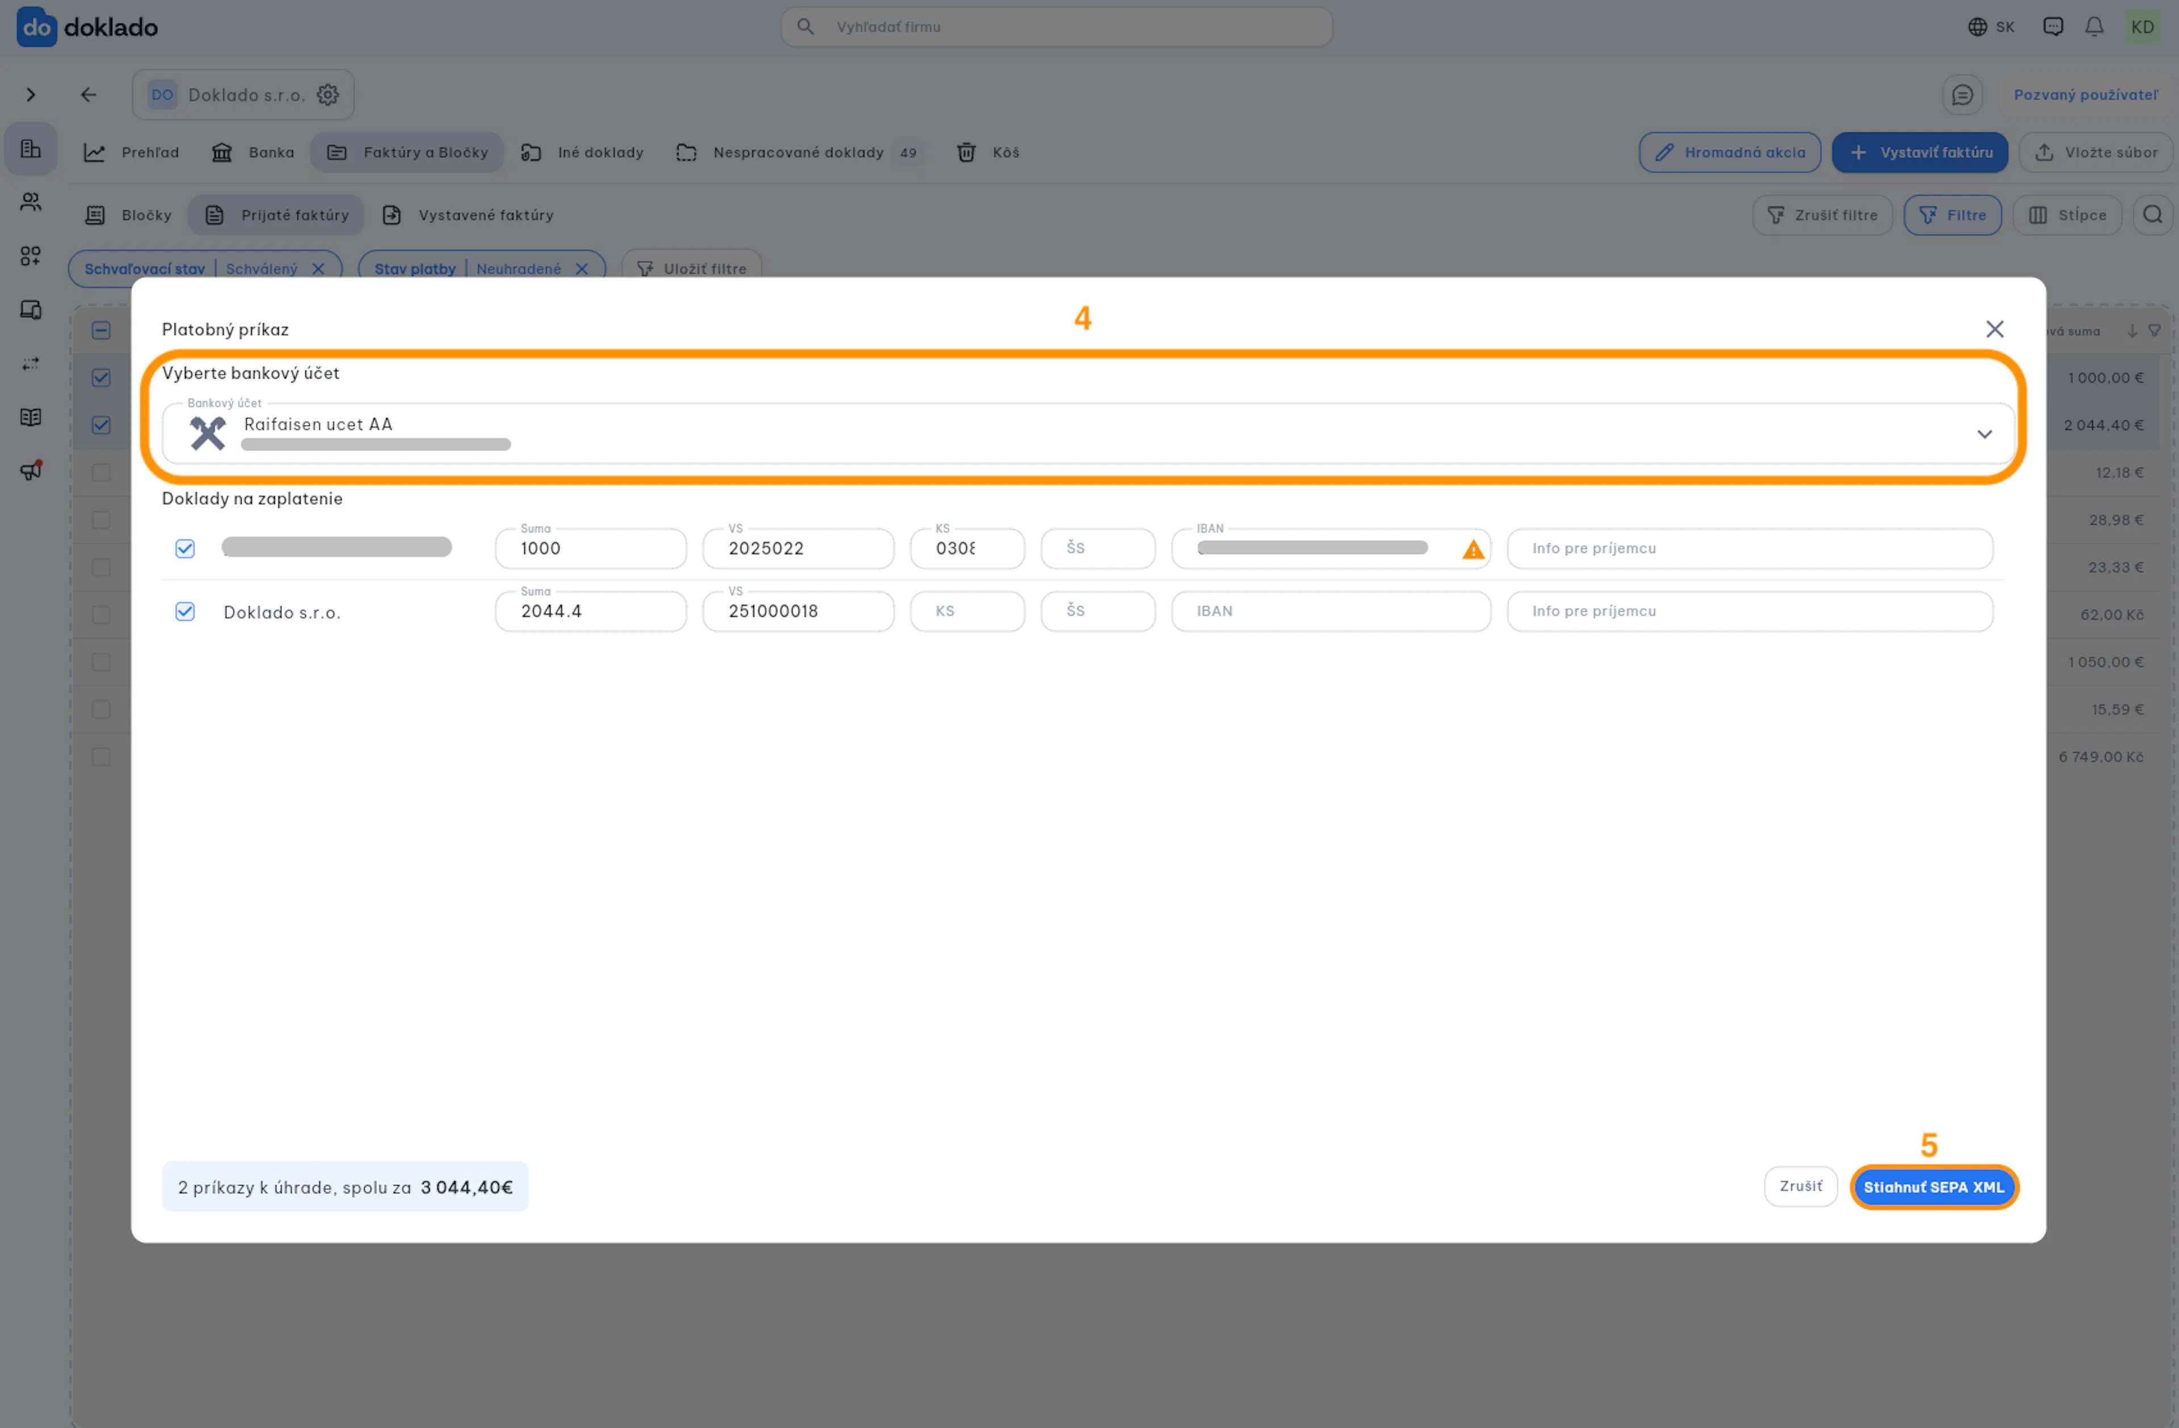Viewport: 2179px width, 1428px height.
Task: Open the Banka tab
Action: point(253,152)
